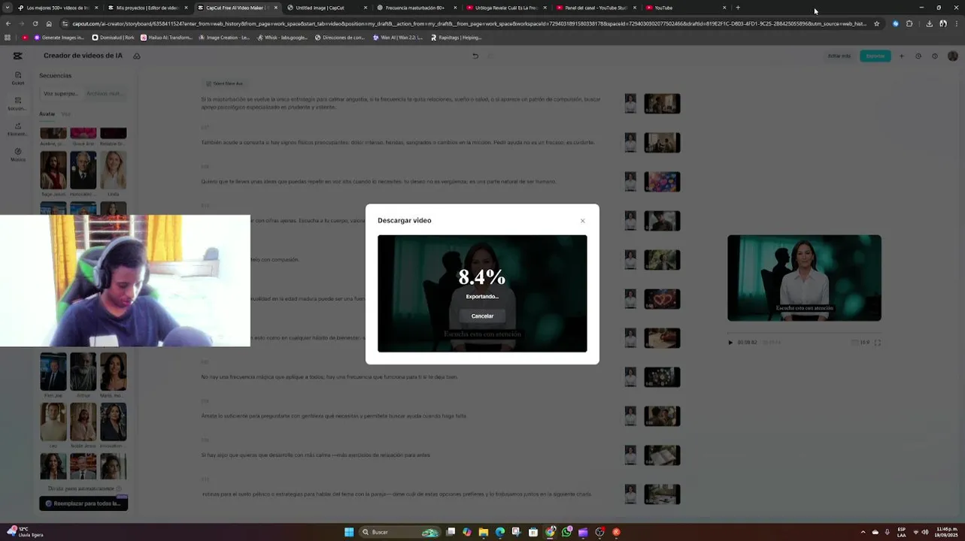965x541 pixels.
Task: Select the Archivos multimedia tab
Action: tap(104, 94)
